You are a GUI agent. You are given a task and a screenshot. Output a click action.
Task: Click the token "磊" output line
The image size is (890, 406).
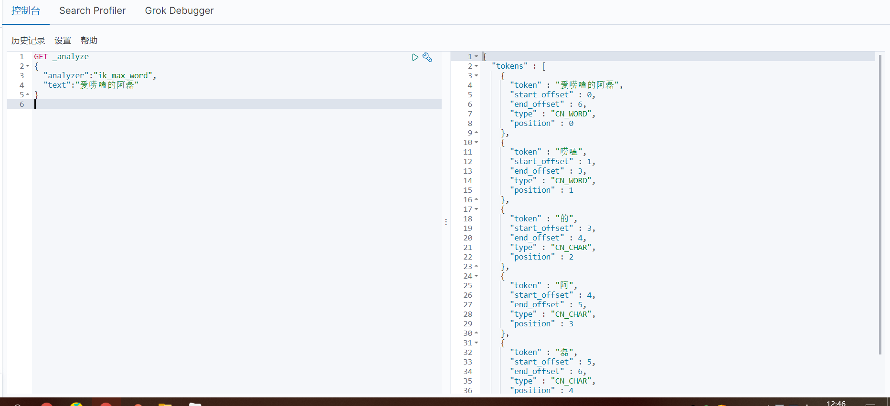(543, 352)
